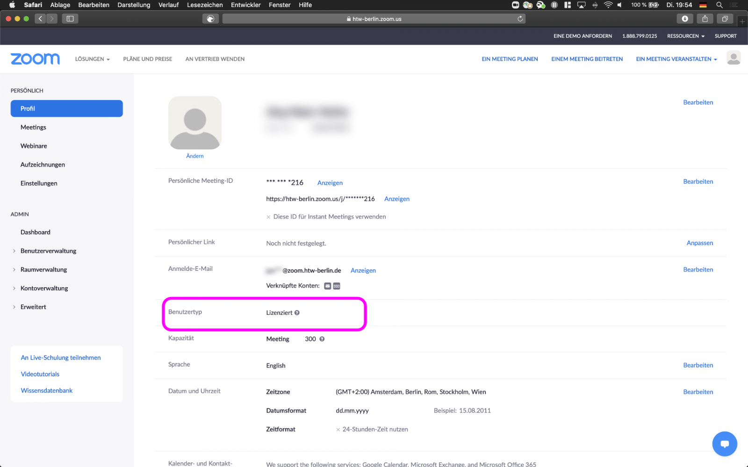Open Wissensdatenbank link
This screenshot has height=467, width=748.
46,390
